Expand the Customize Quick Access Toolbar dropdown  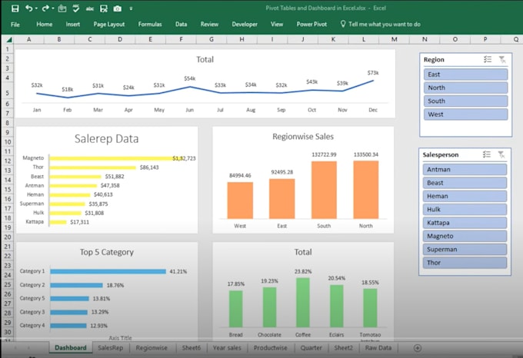coord(130,8)
